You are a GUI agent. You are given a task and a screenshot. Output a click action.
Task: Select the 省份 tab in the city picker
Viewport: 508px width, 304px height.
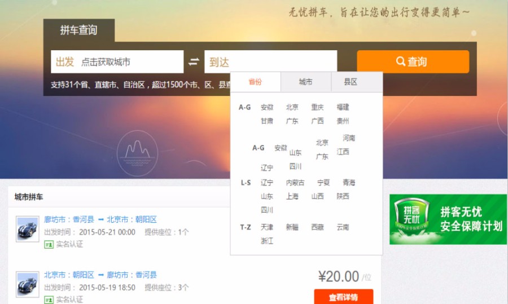[x=255, y=82]
